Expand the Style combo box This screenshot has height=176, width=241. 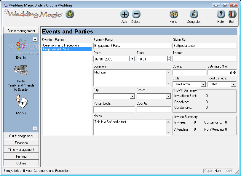[203, 84]
